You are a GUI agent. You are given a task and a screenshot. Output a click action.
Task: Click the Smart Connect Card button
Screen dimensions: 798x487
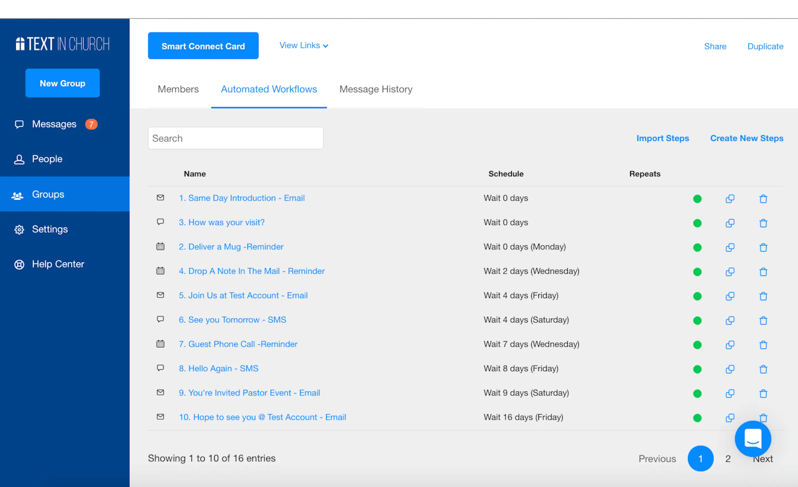click(x=203, y=46)
